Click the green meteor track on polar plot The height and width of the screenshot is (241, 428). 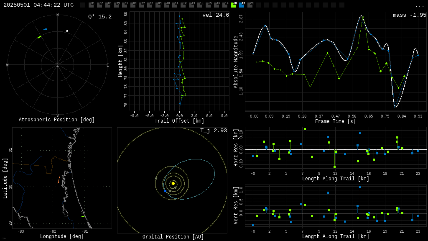39,37
